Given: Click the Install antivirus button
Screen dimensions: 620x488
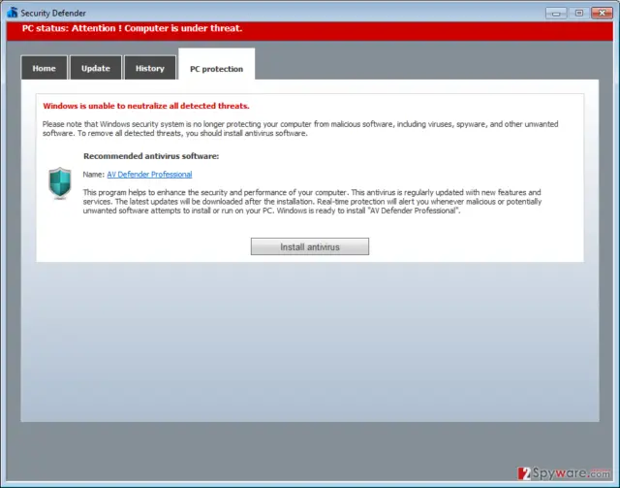Looking at the screenshot, I should click(x=310, y=246).
